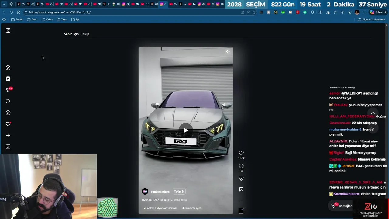
Task: Open sidebar direct messages with 9+ badge
Action: tap(9, 90)
